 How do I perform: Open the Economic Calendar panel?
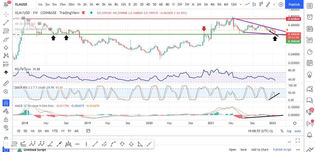click(310, 63)
